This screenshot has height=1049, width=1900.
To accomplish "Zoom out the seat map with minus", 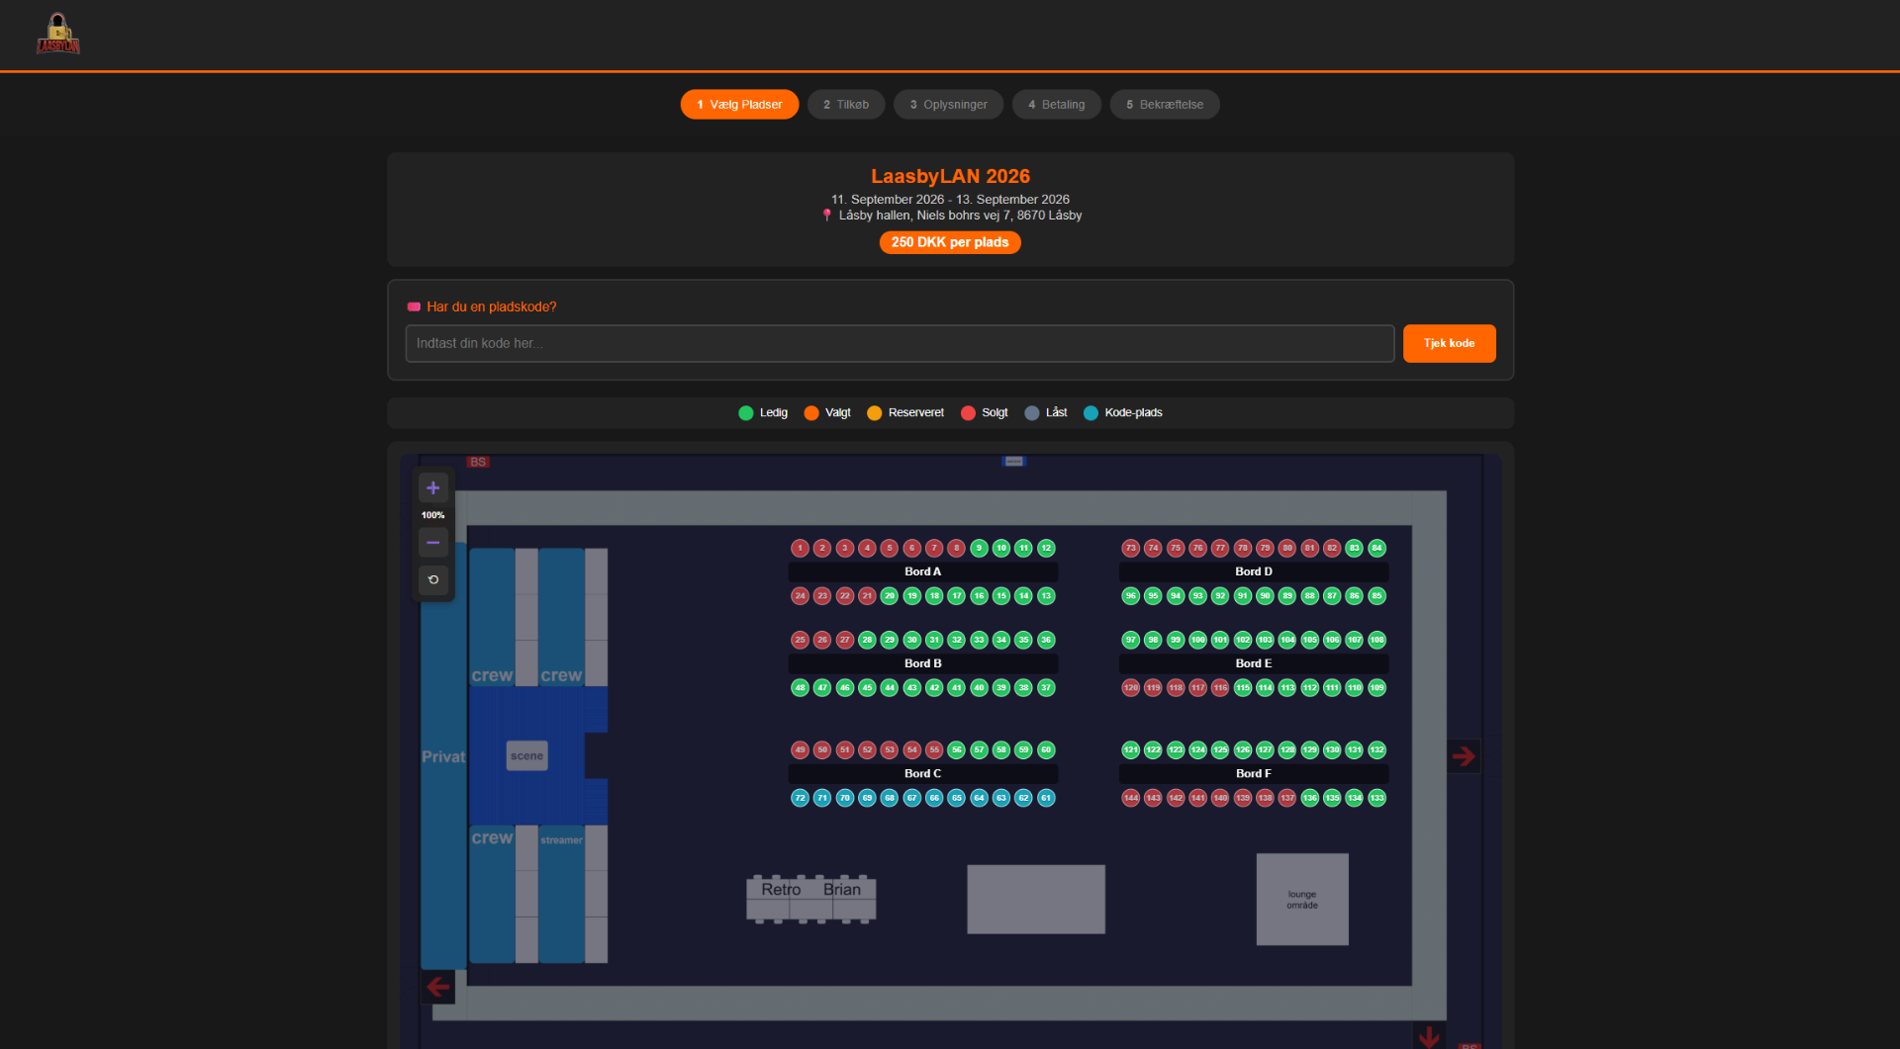I will click(x=432, y=542).
